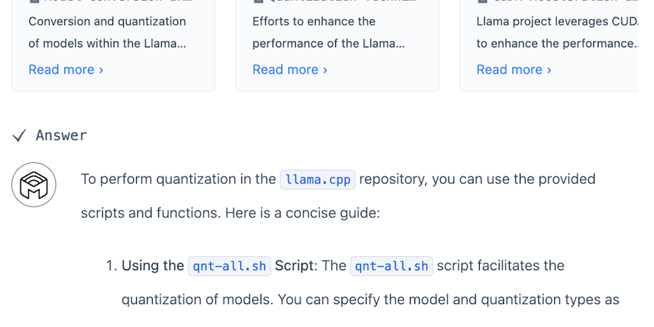Click the chevron after the first Read more
654x327 pixels.
click(x=101, y=70)
